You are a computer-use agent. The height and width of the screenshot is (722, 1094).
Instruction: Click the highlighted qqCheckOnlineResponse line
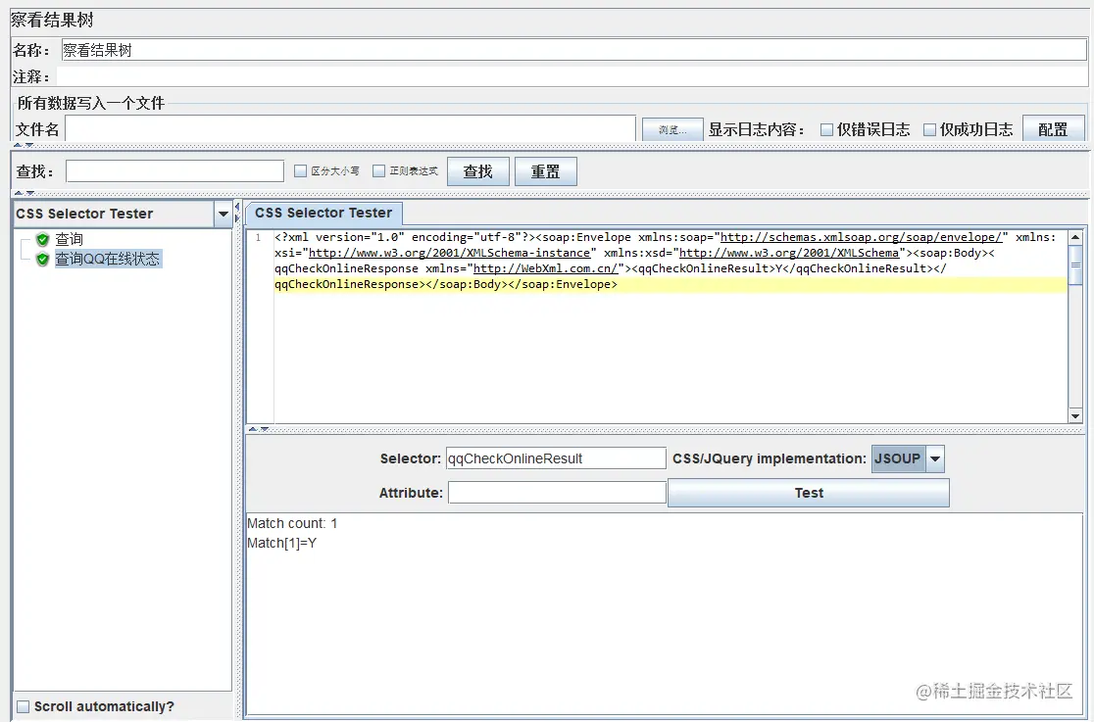(x=670, y=285)
